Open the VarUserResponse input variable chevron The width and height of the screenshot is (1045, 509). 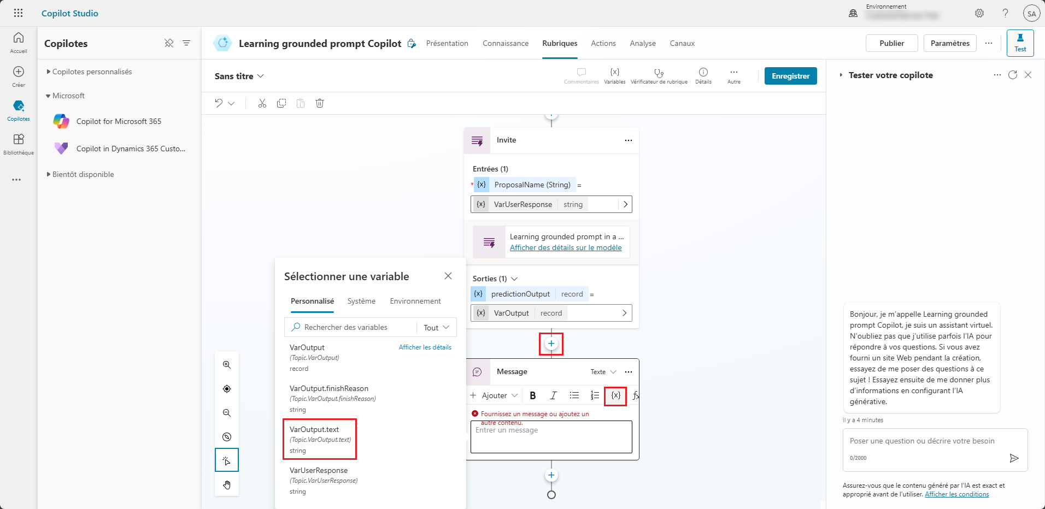point(626,204)
